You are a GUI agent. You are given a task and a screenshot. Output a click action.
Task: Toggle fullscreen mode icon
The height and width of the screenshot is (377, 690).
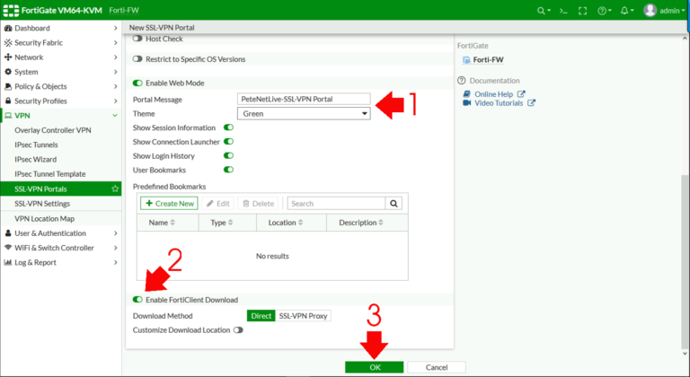pyautogui.click(x=582, y=11)
